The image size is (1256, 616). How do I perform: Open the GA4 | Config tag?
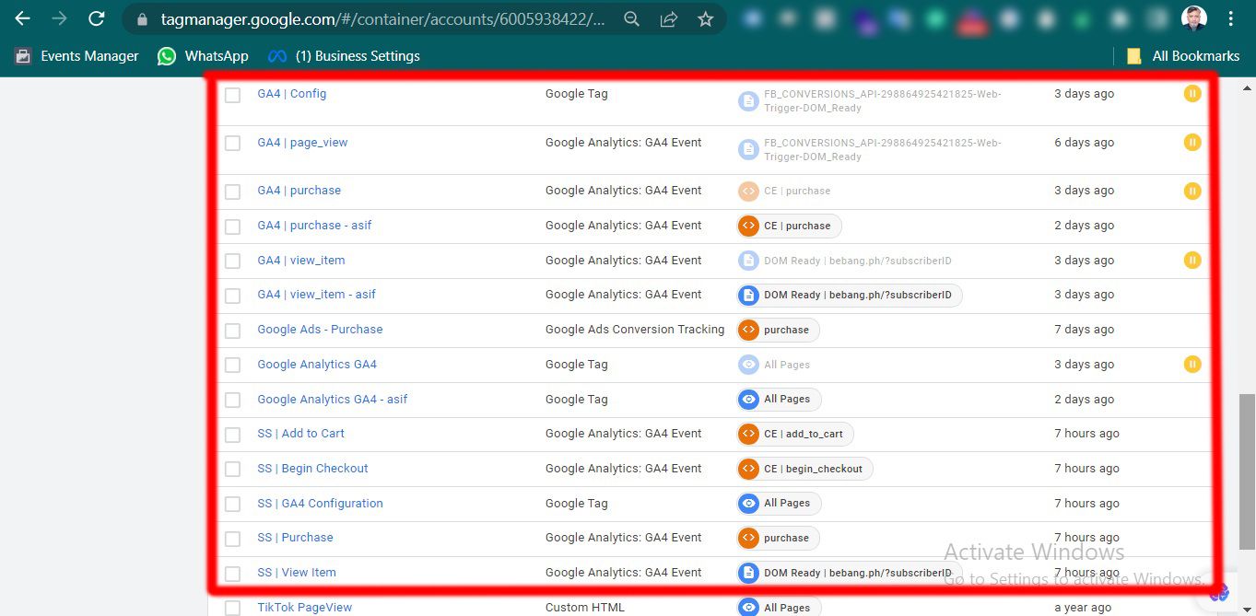[291, 94]
